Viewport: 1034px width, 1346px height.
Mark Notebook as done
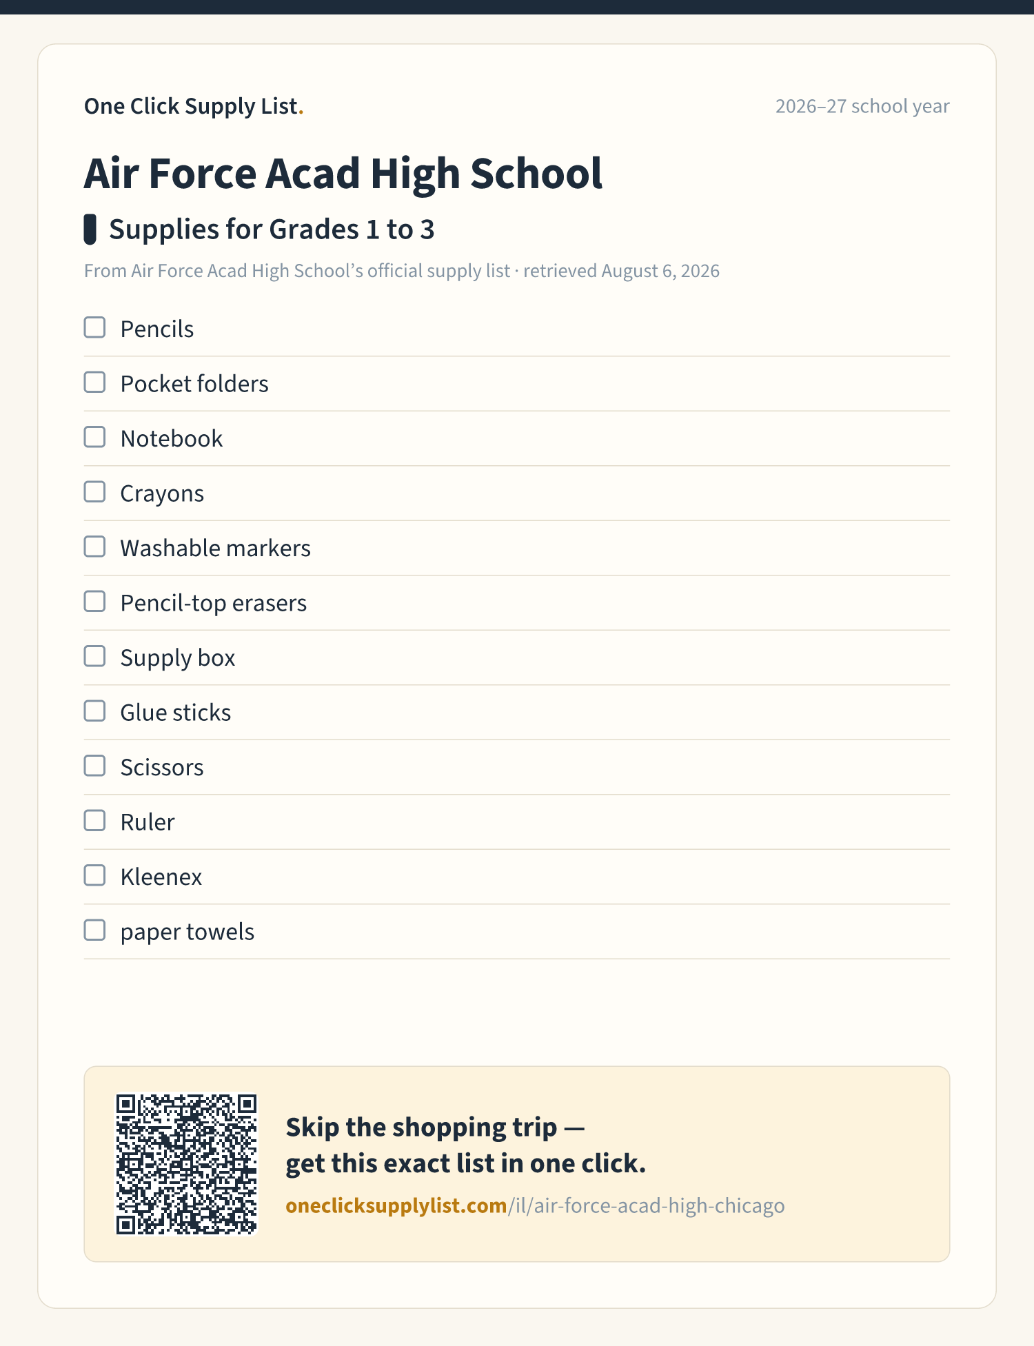[x=94, y=437]
